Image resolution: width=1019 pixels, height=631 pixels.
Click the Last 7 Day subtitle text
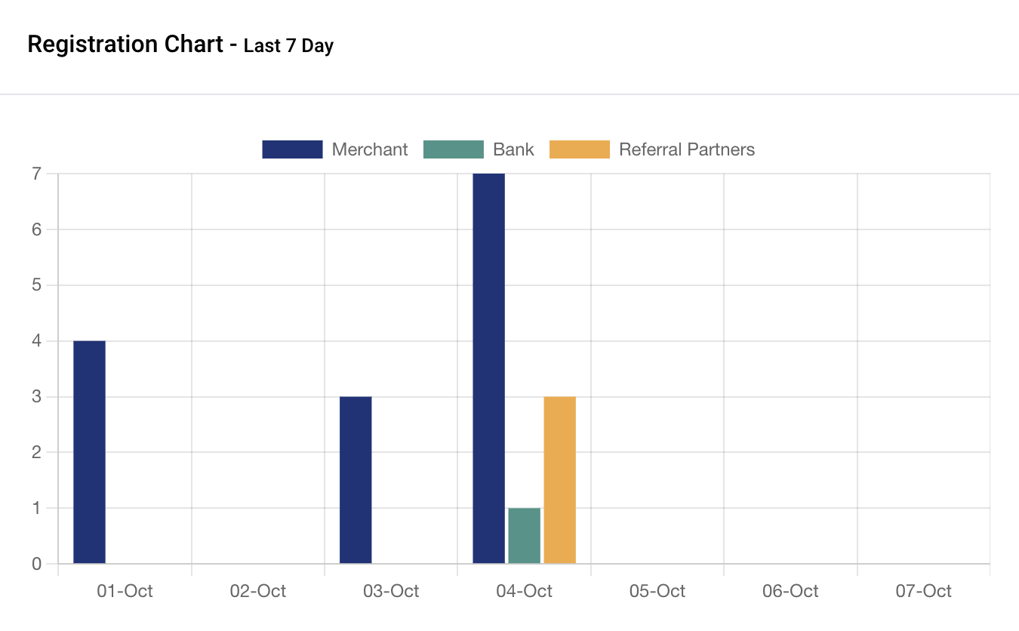[288, 46]
